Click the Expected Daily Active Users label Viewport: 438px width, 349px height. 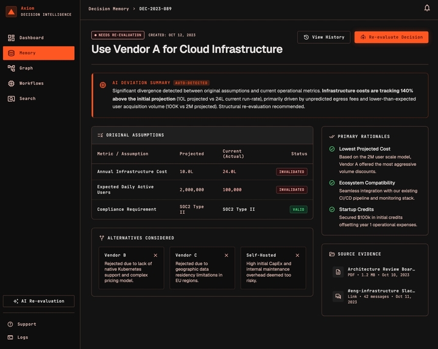coord(125,189)
